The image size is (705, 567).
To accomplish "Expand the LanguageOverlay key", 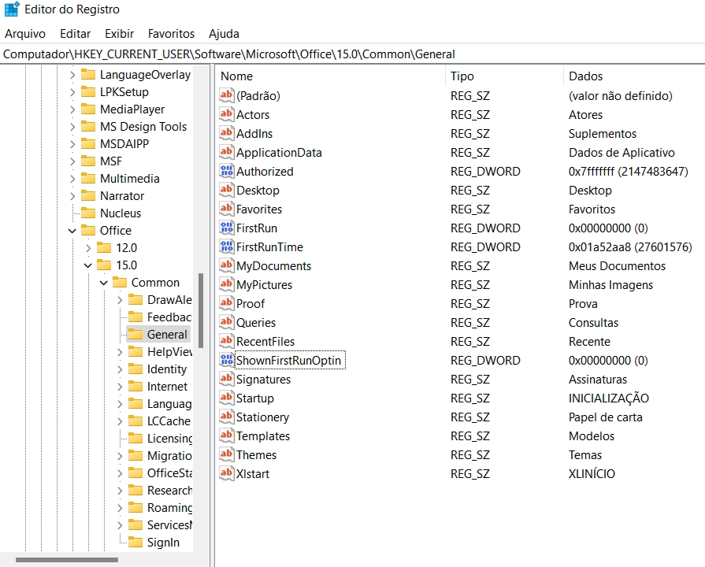I will pyautogui.click(x=72, y=75).
